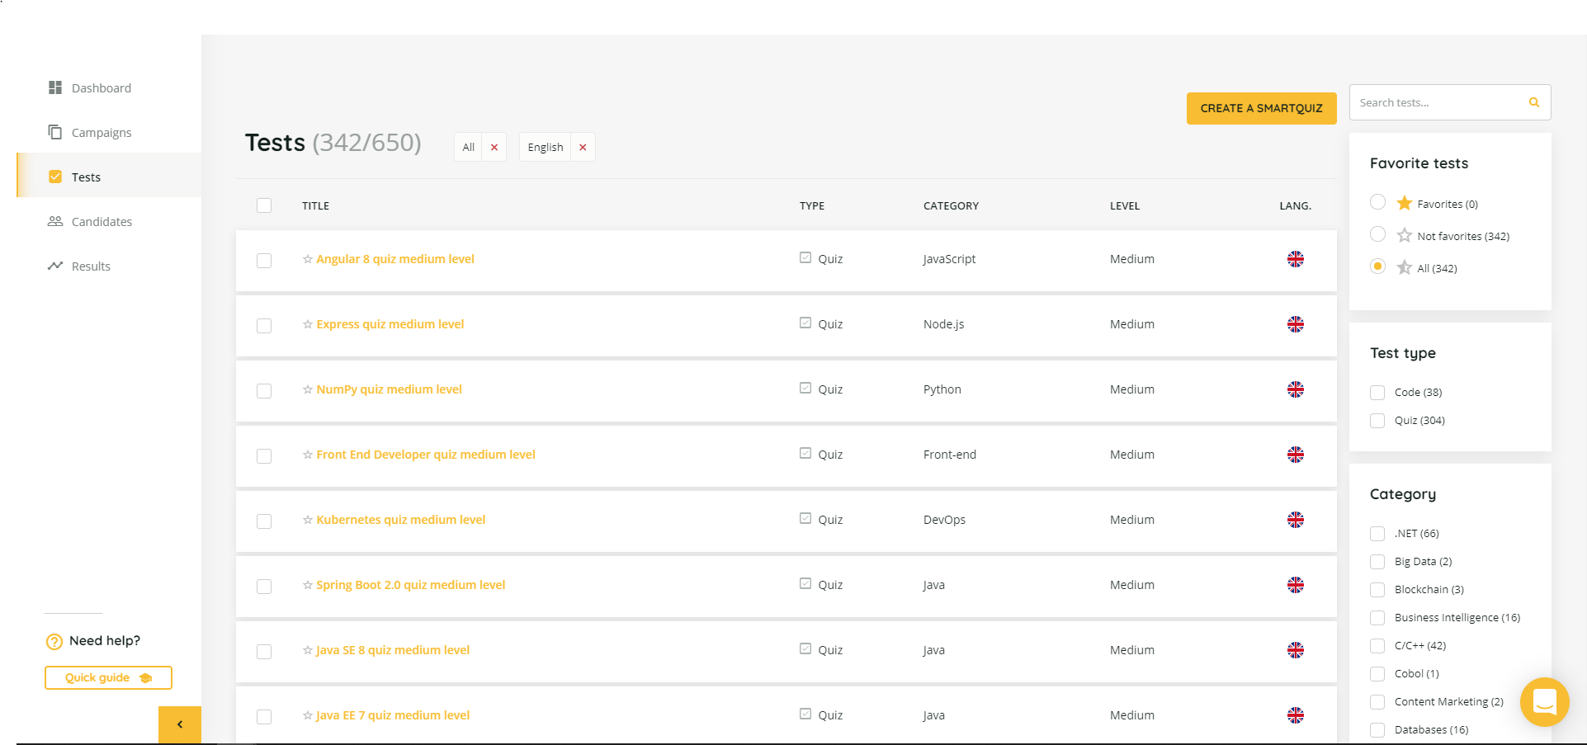Select the Favorites (0) radio option

1377,202
